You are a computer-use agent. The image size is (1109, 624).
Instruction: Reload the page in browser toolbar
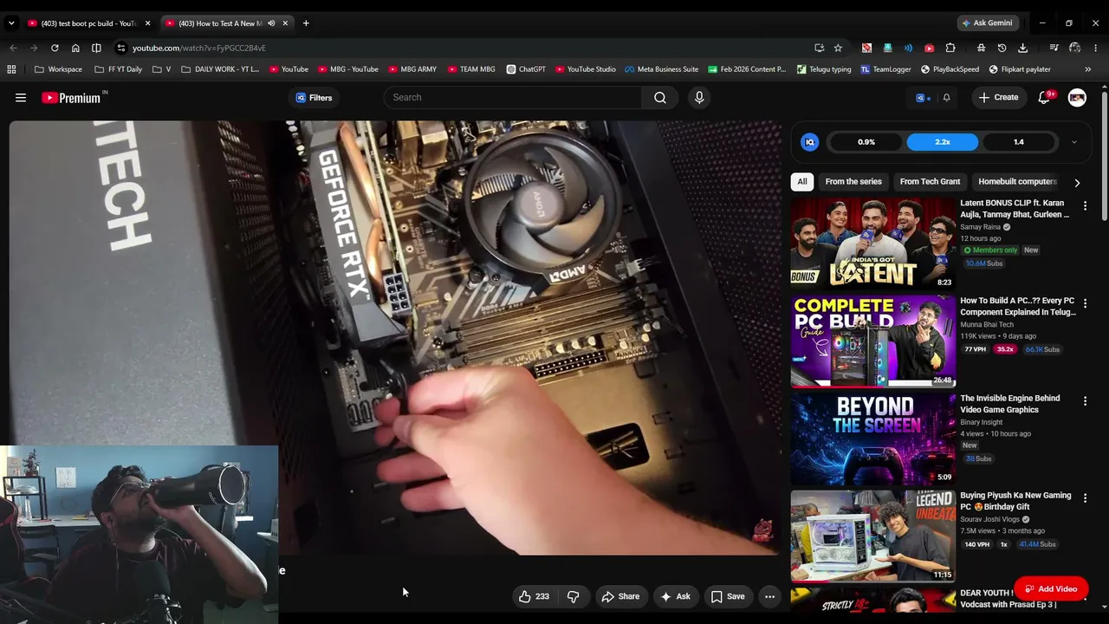55,48
